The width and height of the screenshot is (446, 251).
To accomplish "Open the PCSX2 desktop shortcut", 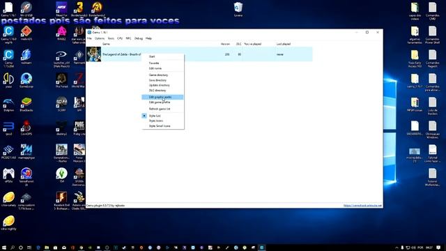I will pyautogui.click(x=8, y=152).
